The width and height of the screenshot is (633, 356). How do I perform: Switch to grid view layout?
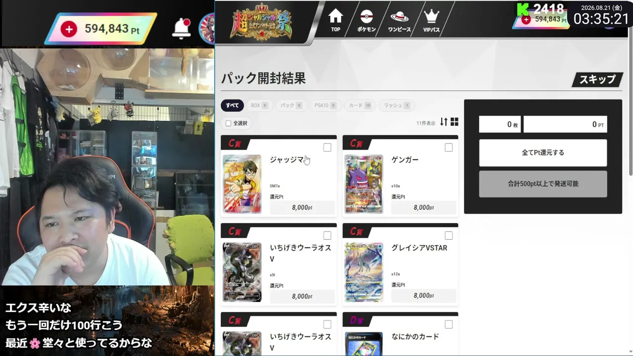tap(454, 122)
